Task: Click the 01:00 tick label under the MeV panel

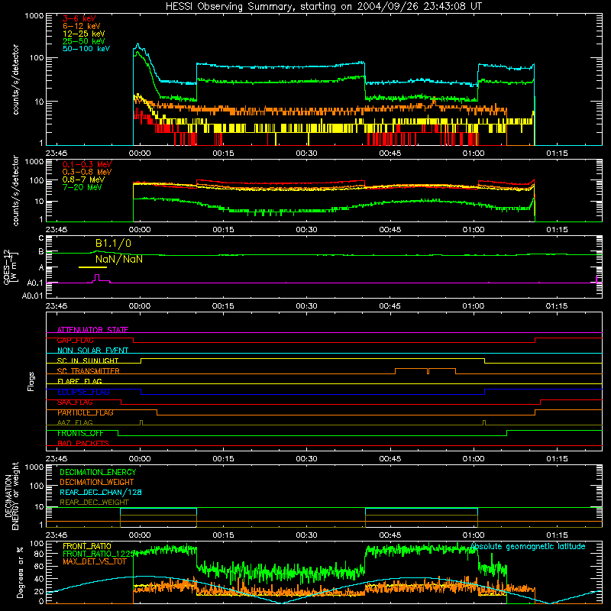Action: (474, 230)
